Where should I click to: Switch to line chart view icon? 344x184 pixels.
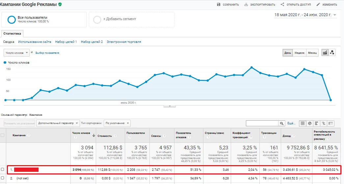click(325, 52)
